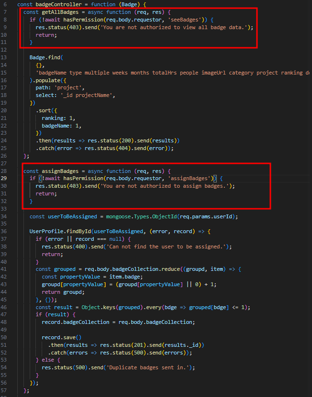Click ranking: 1 on line 21

pyautogui.click(x=58, y=118)
